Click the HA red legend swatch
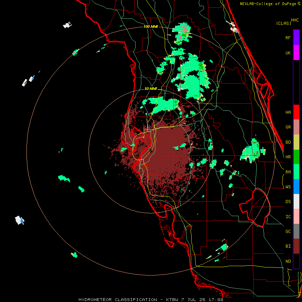The image size is (302, 302). 296,112
